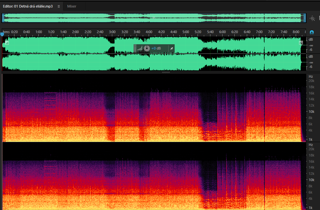Click the center grip of the overview navigator
Viewport: 320px width, 210px height.
pyautogui.click(x=154, y=18)
